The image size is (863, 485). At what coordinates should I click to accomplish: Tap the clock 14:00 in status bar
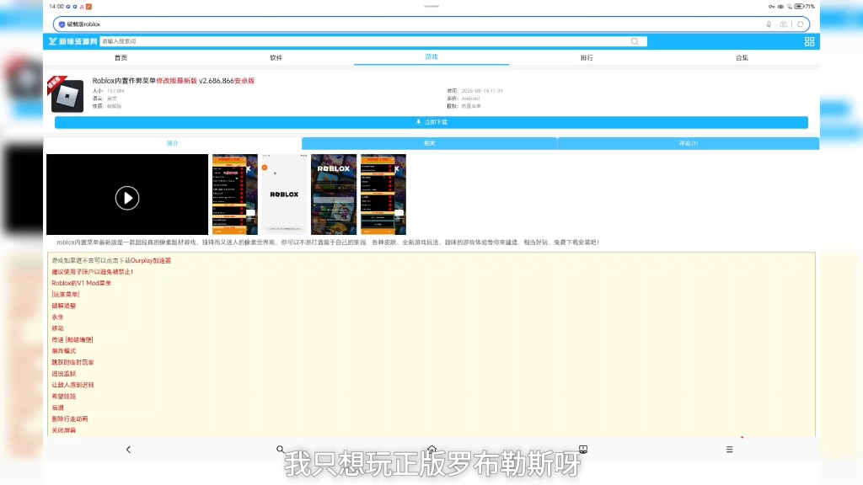(x=56, y=7)
